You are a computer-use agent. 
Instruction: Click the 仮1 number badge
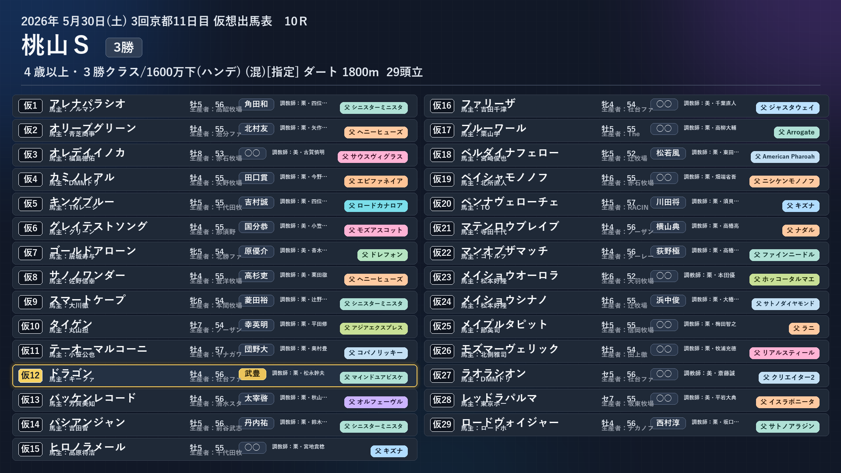(x=31, y=106)
